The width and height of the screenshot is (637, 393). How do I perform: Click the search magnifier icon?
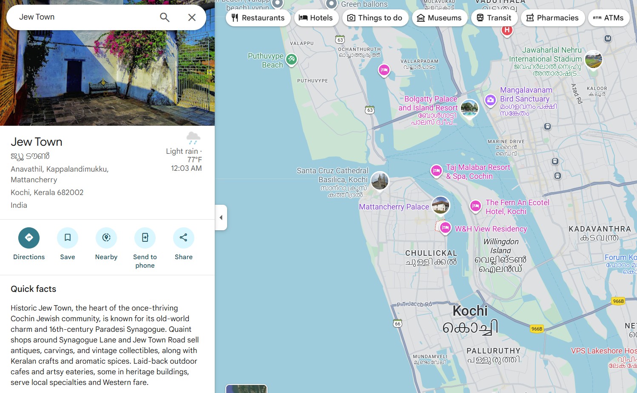(x=165, y=17)
